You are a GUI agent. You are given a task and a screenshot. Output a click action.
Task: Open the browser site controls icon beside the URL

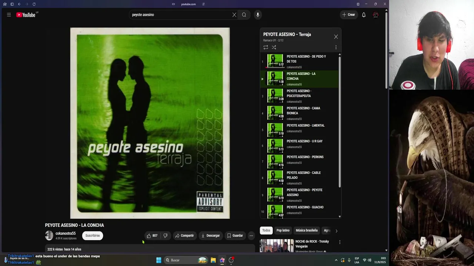coord(203,4)
